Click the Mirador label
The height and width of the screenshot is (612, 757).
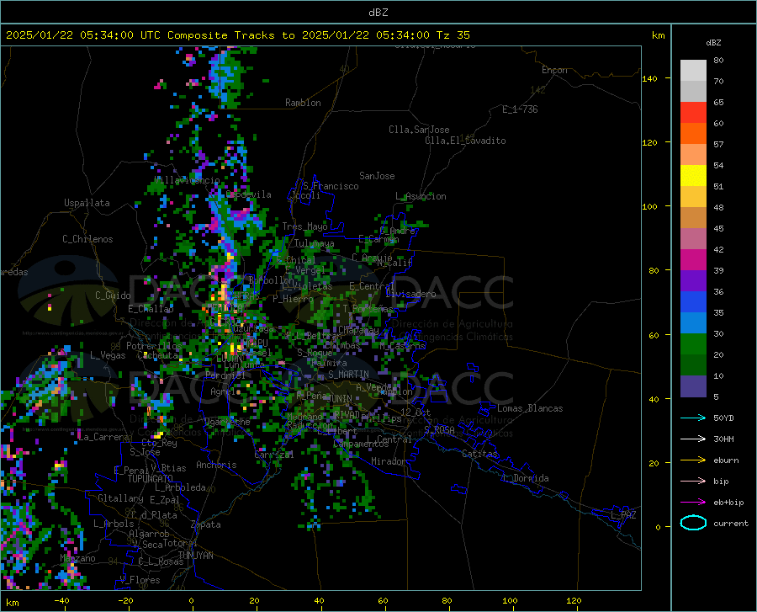coord(388,461)
